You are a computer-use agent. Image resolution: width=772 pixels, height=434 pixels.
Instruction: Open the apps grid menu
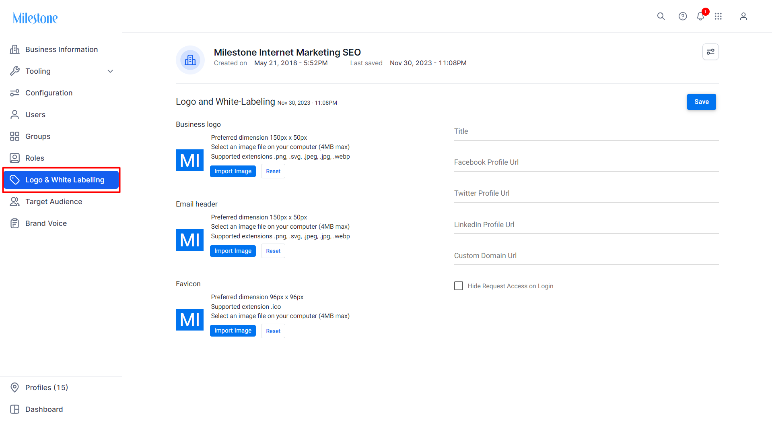coord(718,16)
